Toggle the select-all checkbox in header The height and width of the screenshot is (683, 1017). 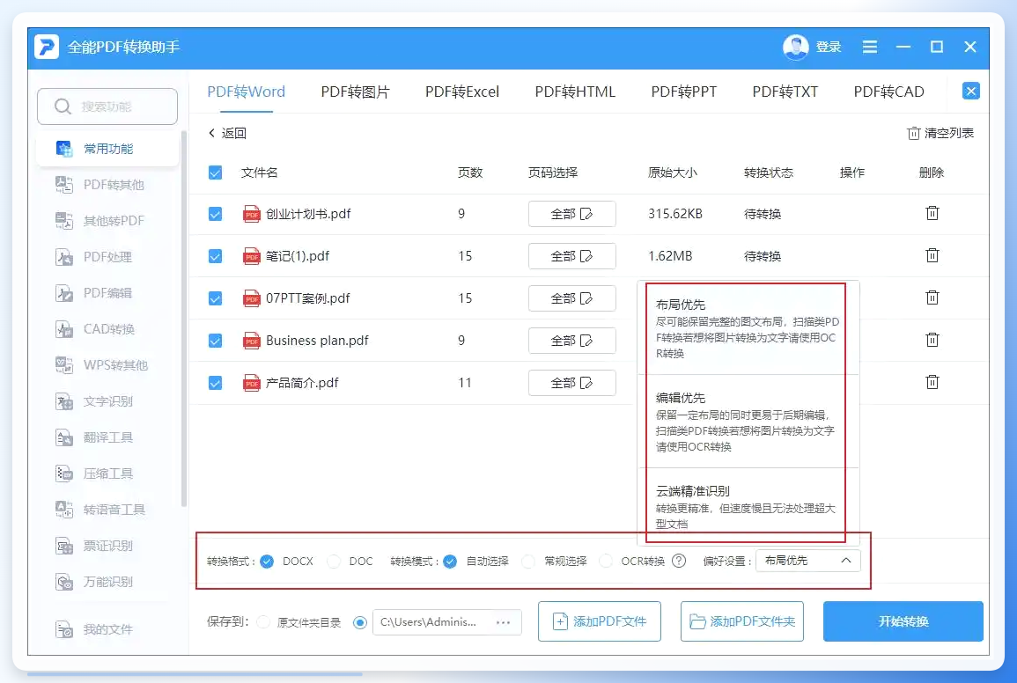(216, 173)
